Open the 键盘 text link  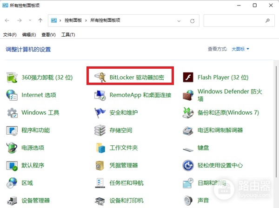pos(203,148)
